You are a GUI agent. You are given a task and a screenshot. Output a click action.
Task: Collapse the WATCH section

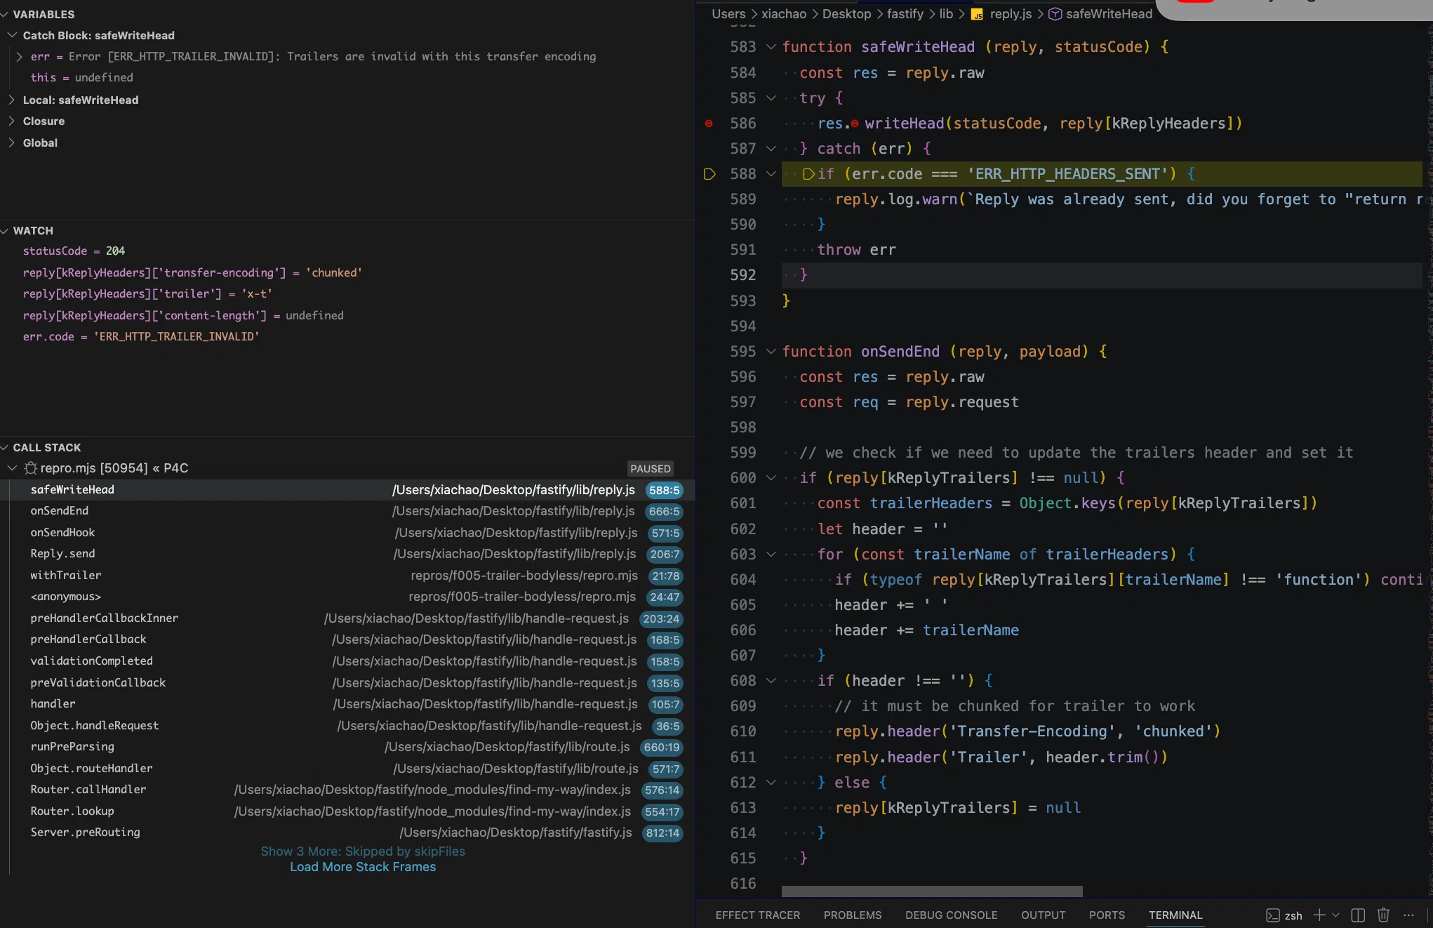(x=5, y=231)
